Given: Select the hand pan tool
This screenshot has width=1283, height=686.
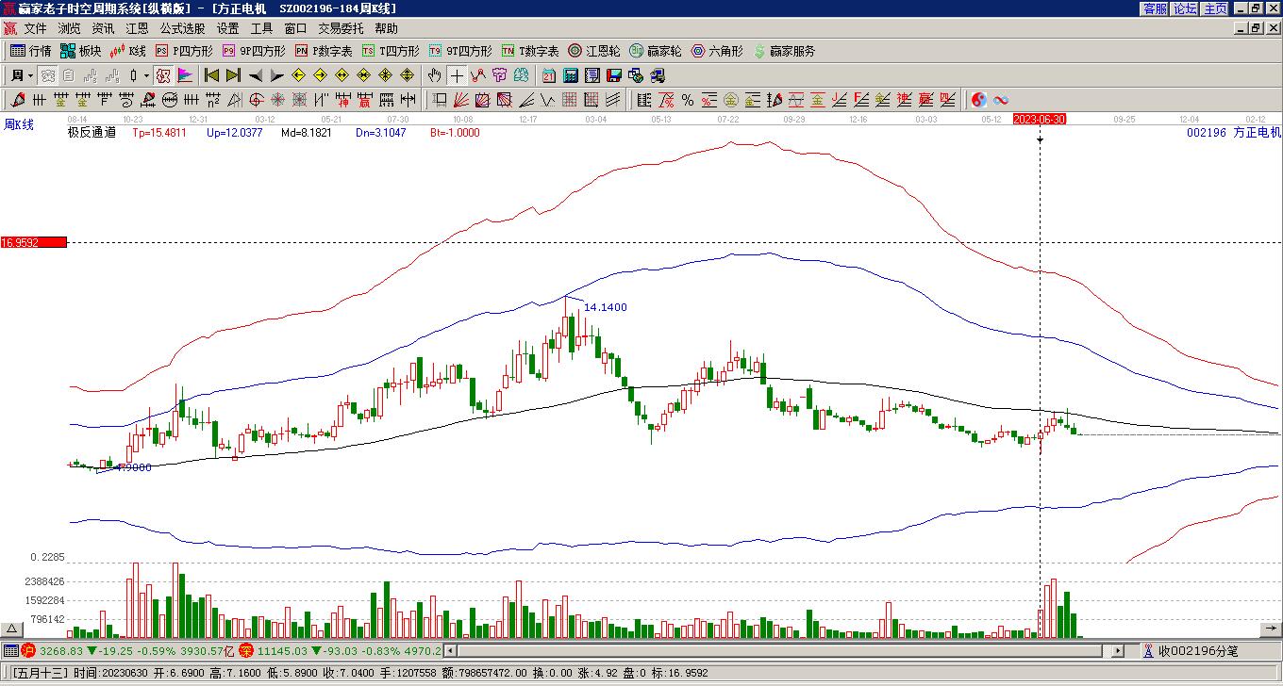Looking at the screenshot, I should (434, 75).
